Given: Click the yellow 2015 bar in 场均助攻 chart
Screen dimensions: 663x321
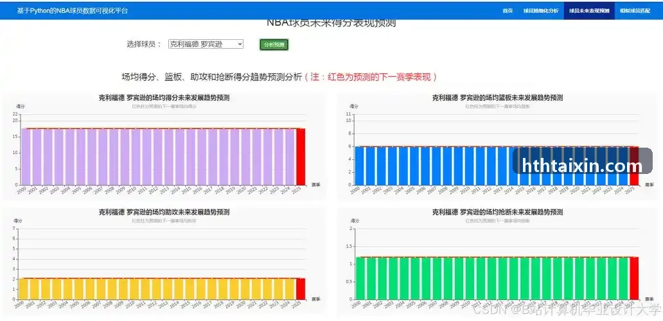Looking at the screenshot, I should 190,289.
